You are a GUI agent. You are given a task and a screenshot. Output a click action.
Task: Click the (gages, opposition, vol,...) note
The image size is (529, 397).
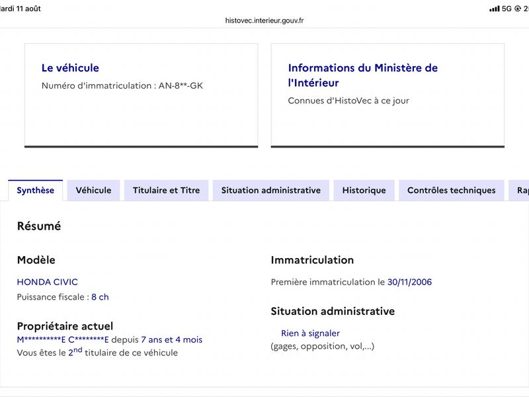pos(323,346)
